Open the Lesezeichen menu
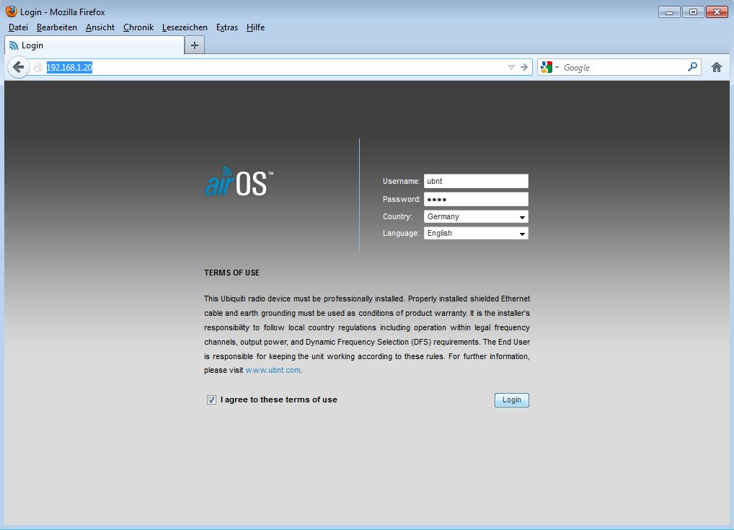This screenshot has width=734, height=530. (185, 27)
